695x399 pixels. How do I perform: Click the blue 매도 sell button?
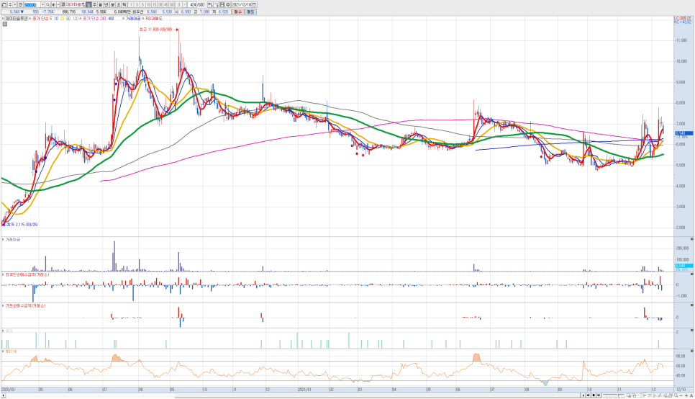click(250, 12)
